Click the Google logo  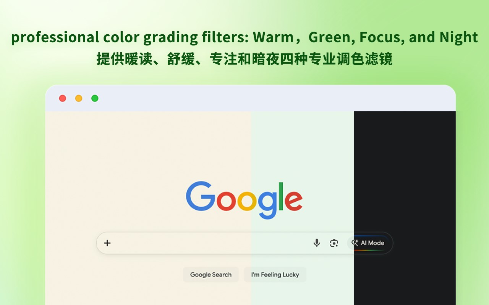[x=244, y=199]
